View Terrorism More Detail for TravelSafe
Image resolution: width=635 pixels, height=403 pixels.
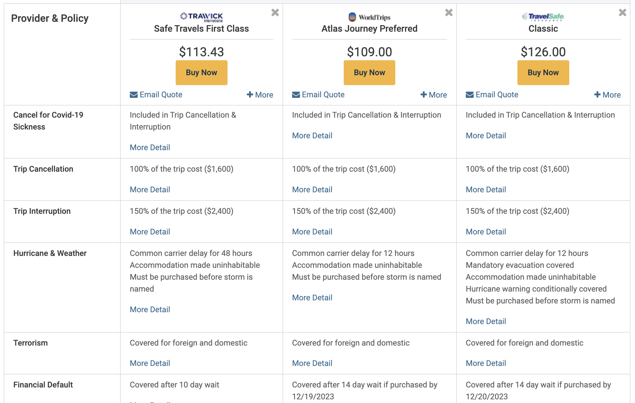point(486,363)
